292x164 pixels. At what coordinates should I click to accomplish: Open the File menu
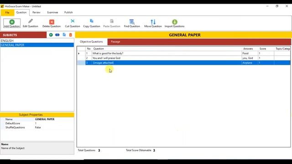point(7,12)
